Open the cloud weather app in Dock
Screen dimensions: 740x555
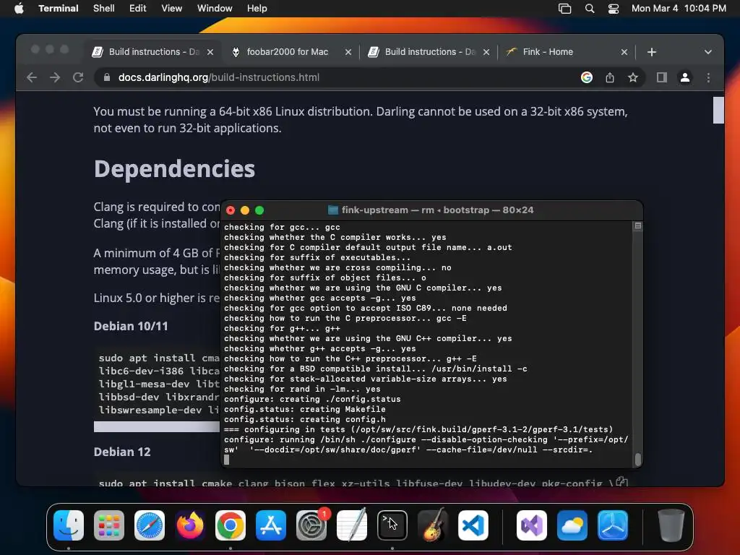click(x=572, y=525)
